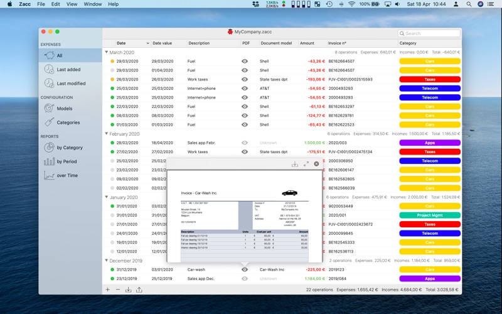Click the AirPlay display icon

point(388,4)
